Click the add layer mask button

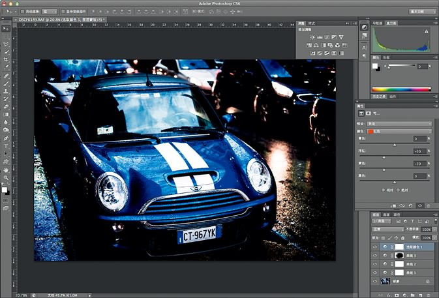point(397,295)
